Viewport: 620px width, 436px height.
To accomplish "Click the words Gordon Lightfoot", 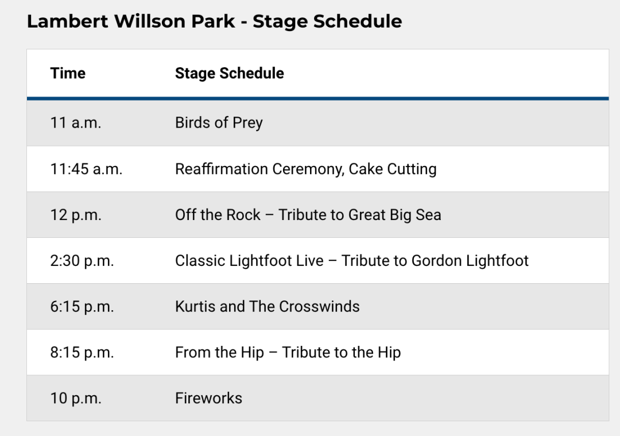I will pos(470,261).
